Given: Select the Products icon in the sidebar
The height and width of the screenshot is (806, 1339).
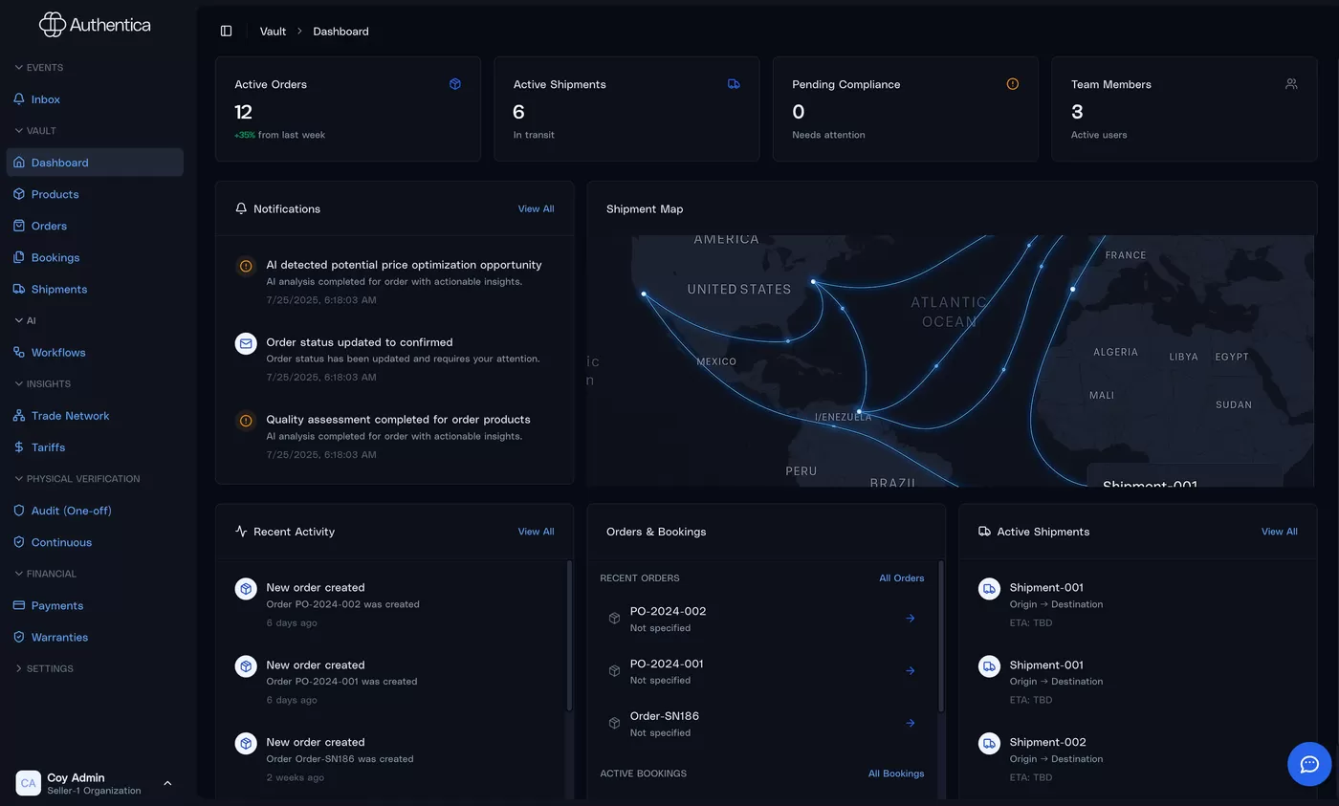Looking at the screenshot, I should tap(19, 194).
